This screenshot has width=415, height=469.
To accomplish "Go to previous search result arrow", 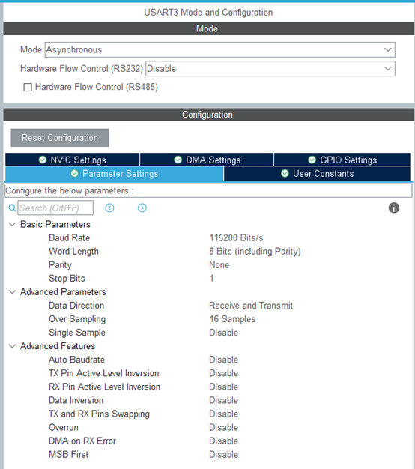I will pos(109,208).
